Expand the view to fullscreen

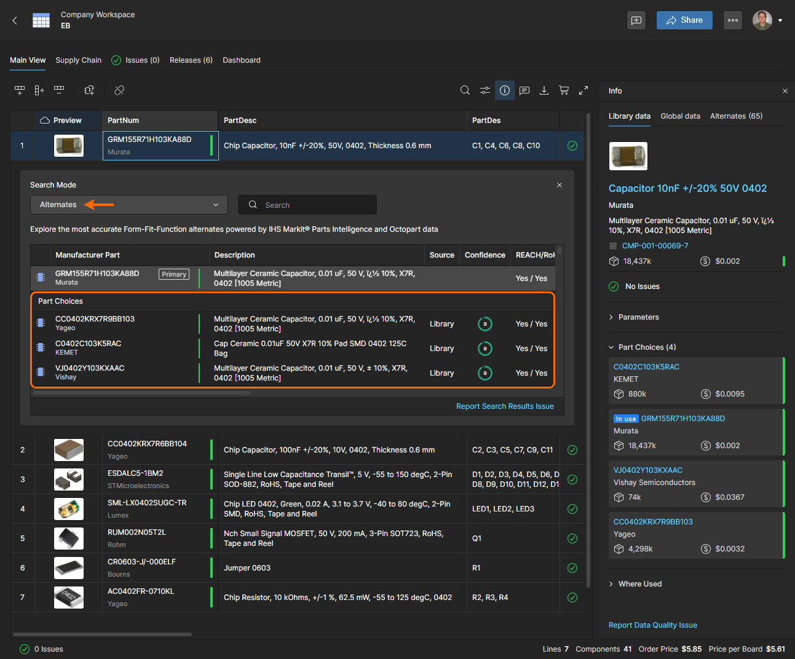(583, 90)
